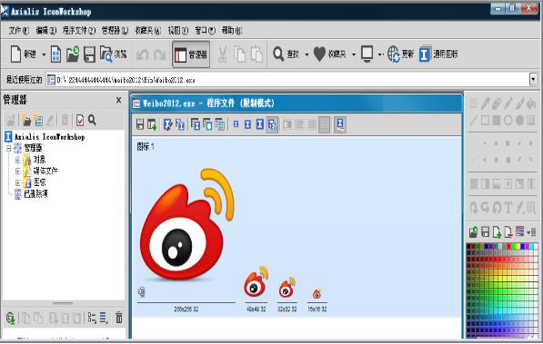Click the 查找 (Search) magnifier button
Image resolution: width=543 pixels, height=344 pixels.
pos(286,54)
